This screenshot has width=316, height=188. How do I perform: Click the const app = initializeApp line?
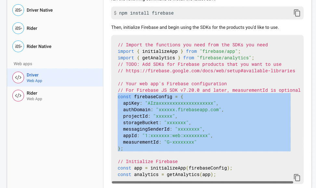click(x=175, y=168)
